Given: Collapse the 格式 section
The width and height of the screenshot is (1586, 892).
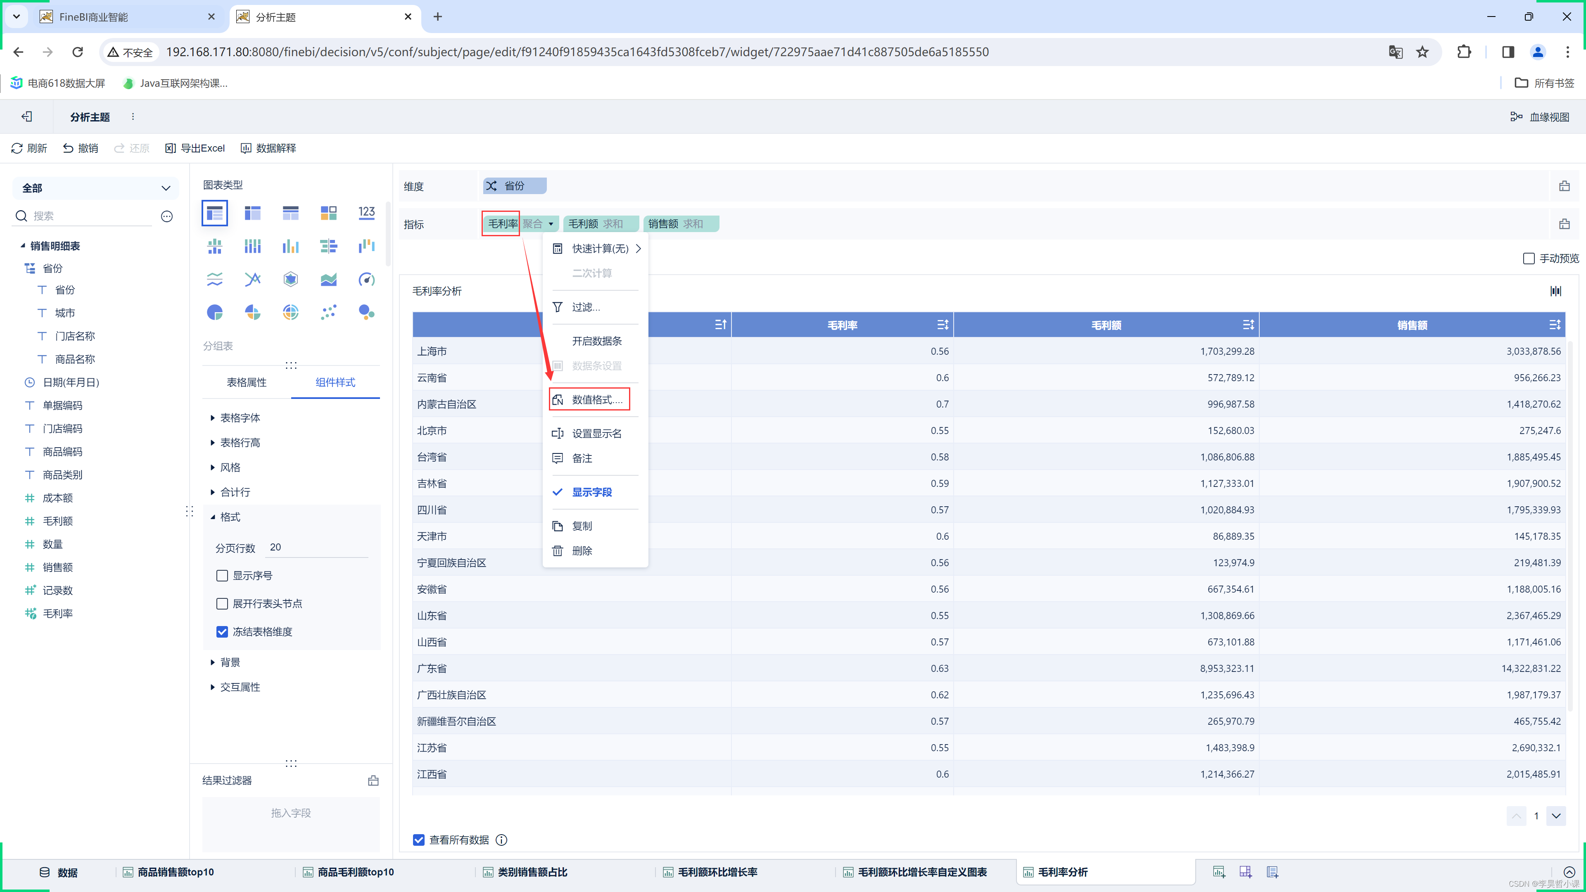Looking at the screenshot, I should point(212,517).
